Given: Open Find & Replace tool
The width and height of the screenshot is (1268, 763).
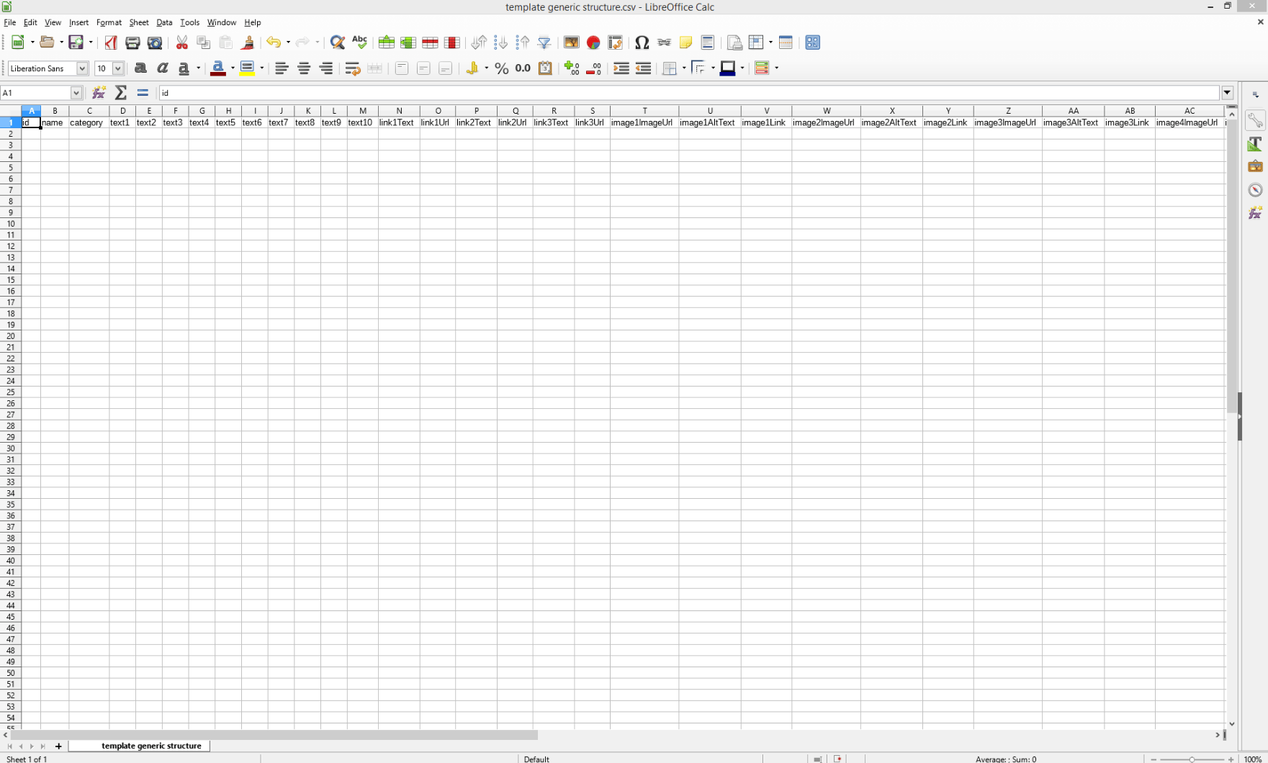Looking at the screenshot, I should pos(337,42).
